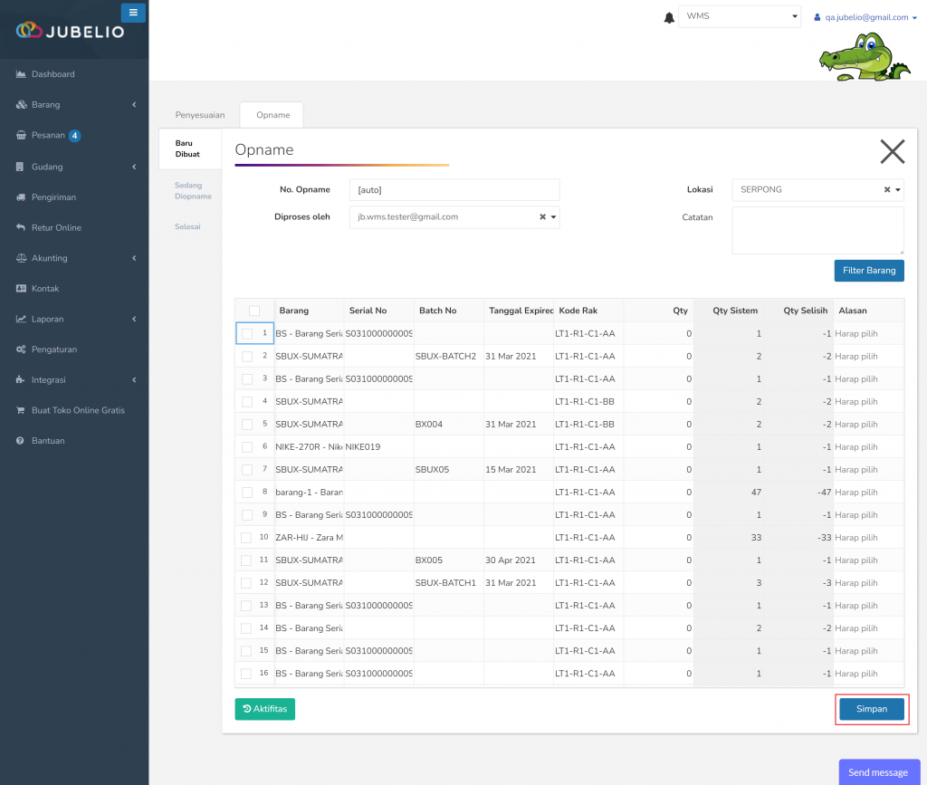
Task: Click the Integrasi puzzle icon
Action: point(20,379)
